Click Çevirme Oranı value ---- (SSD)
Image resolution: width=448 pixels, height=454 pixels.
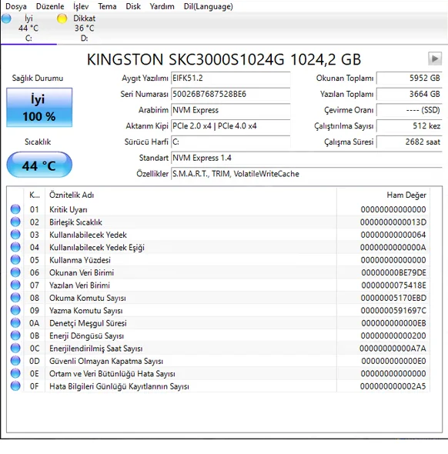410,110
